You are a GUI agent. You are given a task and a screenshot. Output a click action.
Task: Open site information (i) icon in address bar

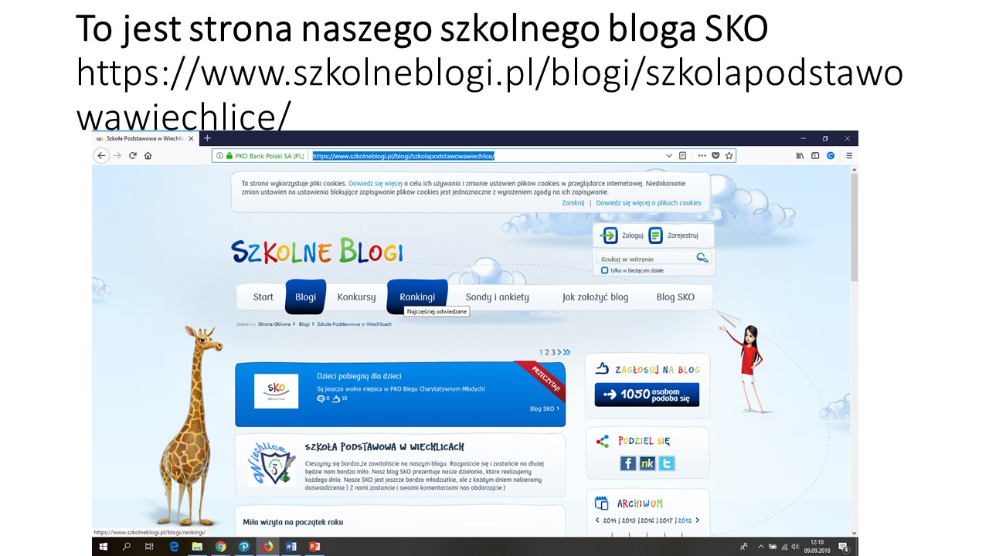click(219, 155)
